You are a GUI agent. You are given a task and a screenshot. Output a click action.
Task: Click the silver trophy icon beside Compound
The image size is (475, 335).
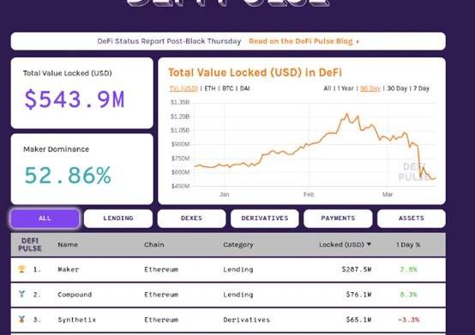point(21,294)
